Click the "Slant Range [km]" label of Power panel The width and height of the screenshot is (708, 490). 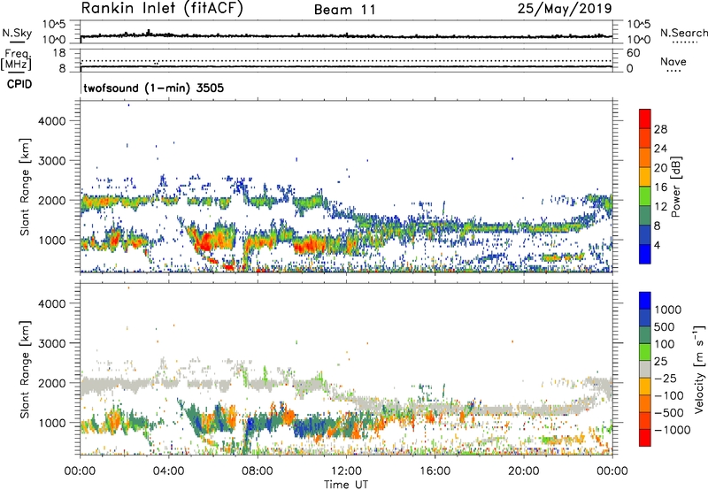25,187
